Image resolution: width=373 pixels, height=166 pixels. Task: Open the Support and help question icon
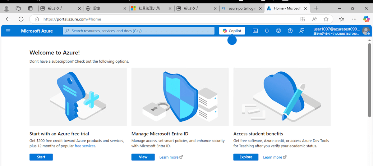click(290, 31)
